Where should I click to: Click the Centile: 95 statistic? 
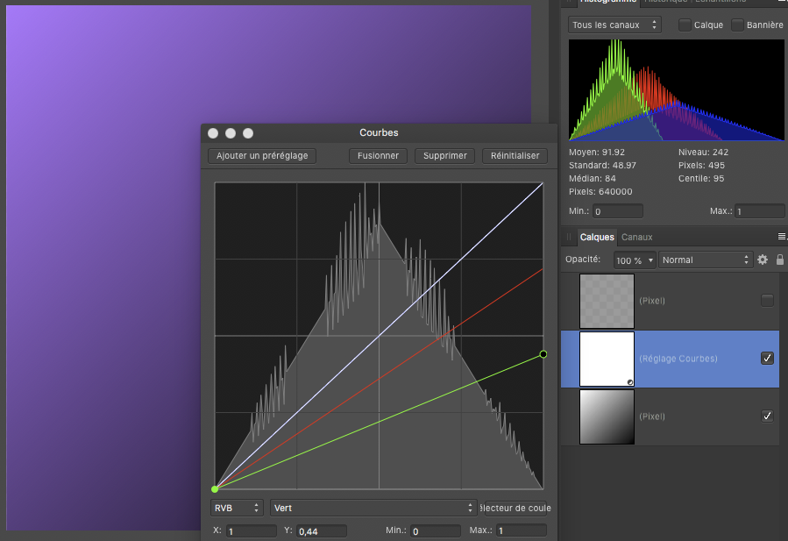click(701, 179)
